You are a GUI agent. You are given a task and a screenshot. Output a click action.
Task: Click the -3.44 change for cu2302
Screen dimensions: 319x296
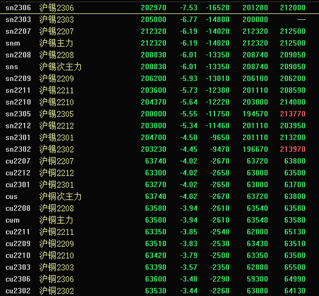pyautogui.click(x=188, y=291)
